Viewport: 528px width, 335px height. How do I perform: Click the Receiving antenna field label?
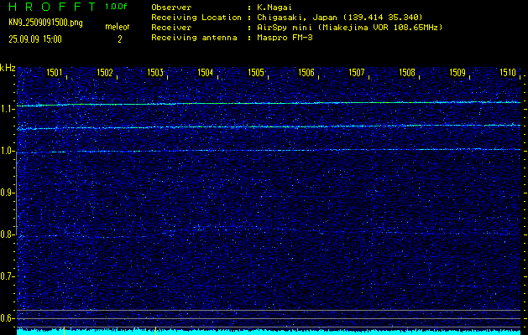click(194, 38)
